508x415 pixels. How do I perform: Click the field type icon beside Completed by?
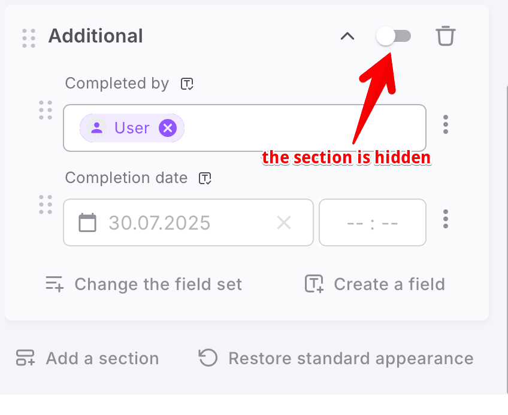187,84
